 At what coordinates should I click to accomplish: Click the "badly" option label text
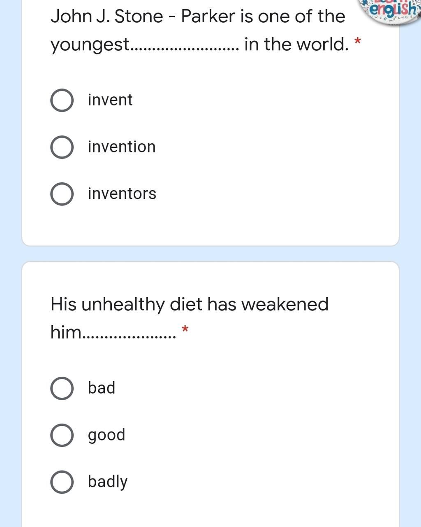108,482
